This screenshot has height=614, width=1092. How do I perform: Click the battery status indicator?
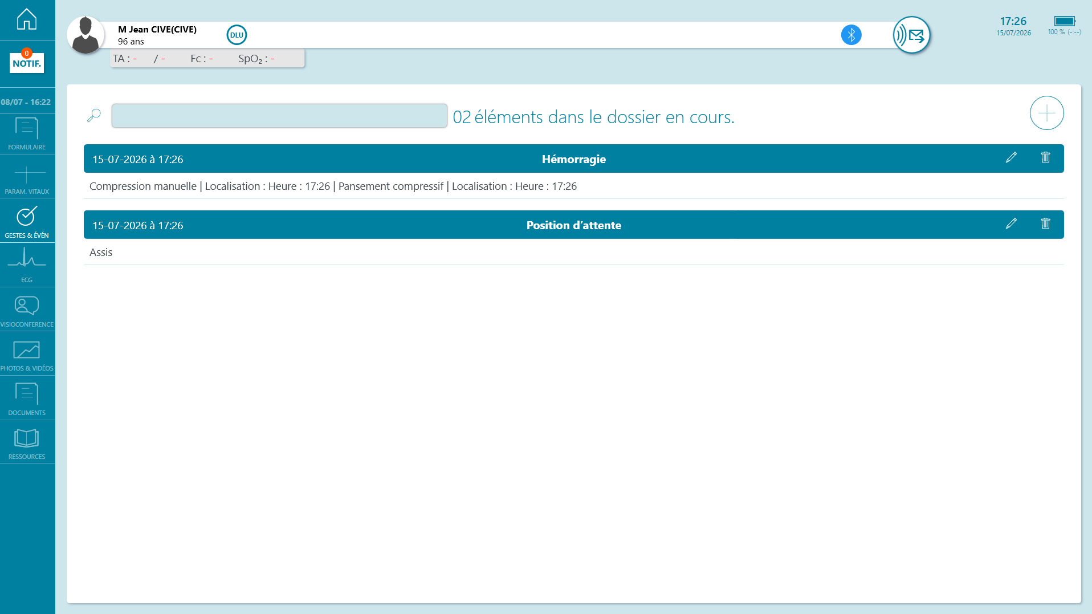click(x=1064, y=25)
